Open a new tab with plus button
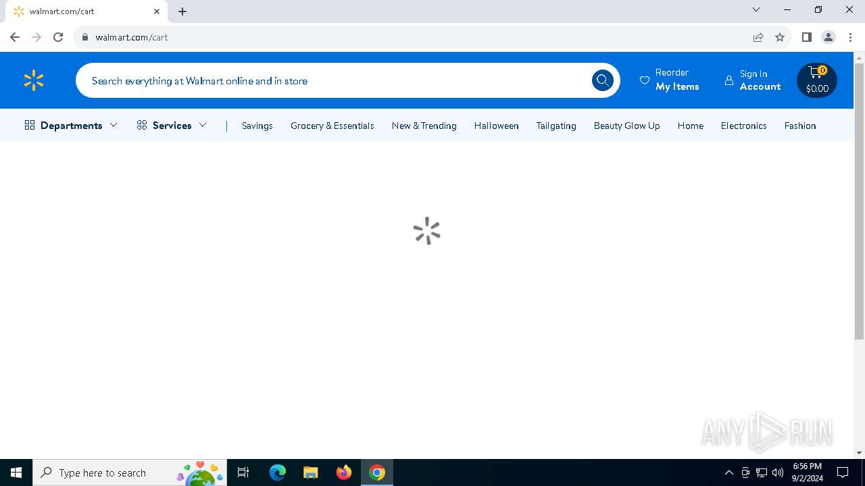 pyautogui.click(x=182, y=11)
